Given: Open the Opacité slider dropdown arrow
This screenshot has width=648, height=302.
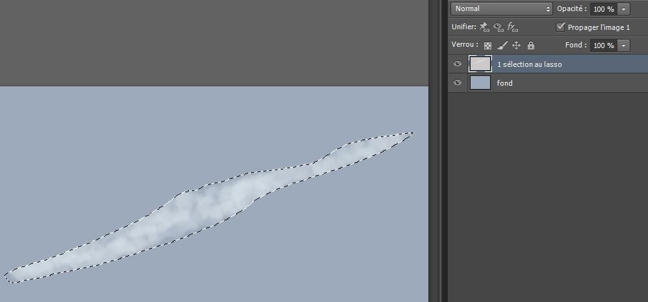Looking at the screenshot, I should pos(624,9).
